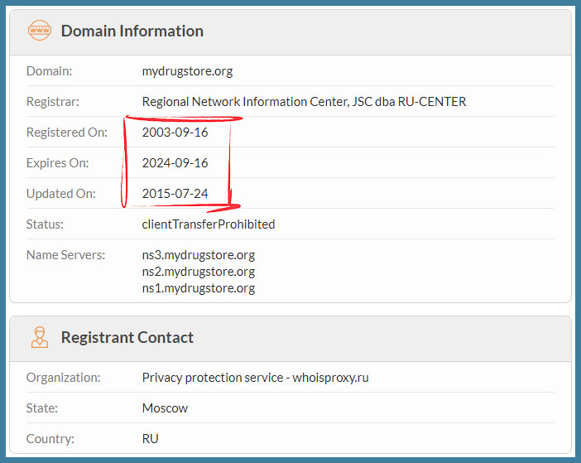
Task: Click name server ns2.mydrugstore.org
Action: click(198, 272)
